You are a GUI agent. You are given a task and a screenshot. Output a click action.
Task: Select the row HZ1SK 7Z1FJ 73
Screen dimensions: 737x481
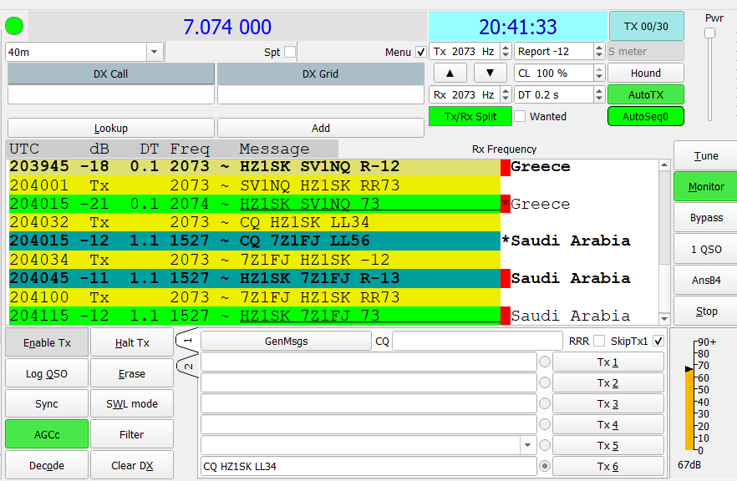point(255,315)
